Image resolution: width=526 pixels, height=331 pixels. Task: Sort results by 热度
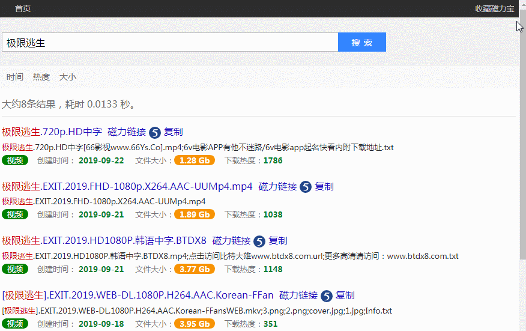(x=41, y=77)
